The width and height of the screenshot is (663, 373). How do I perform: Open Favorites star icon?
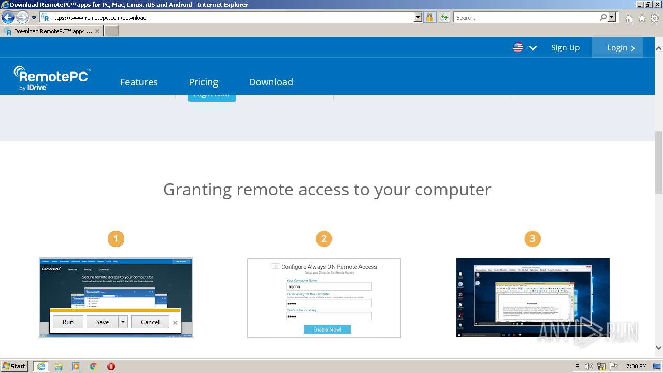coord(642,18)
